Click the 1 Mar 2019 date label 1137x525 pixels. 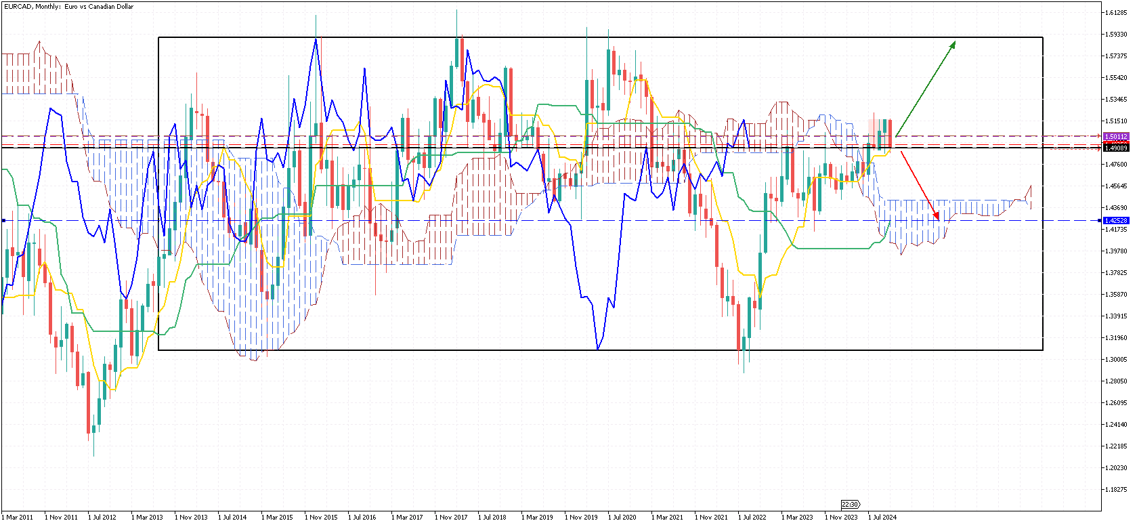(538, 517)
